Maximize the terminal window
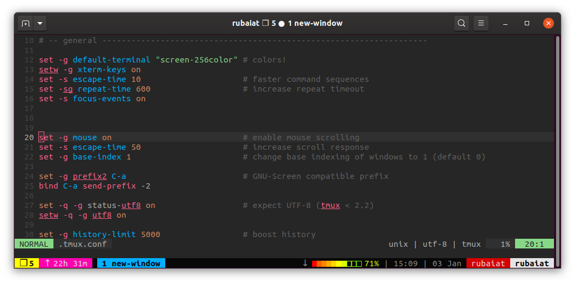Viewport: 575px width, 284px height. pos(527,23)
